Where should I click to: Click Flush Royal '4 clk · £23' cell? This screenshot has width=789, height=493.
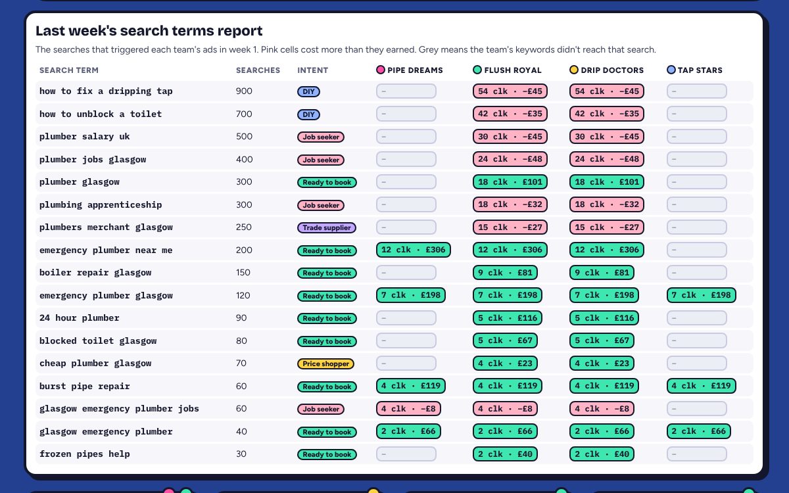pos(505,364)
